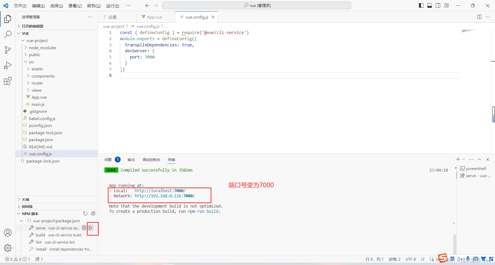The height and width of the screenshot is (265, 495).
Task: Collapse all NPM scripts
Action: click(93, 213)
